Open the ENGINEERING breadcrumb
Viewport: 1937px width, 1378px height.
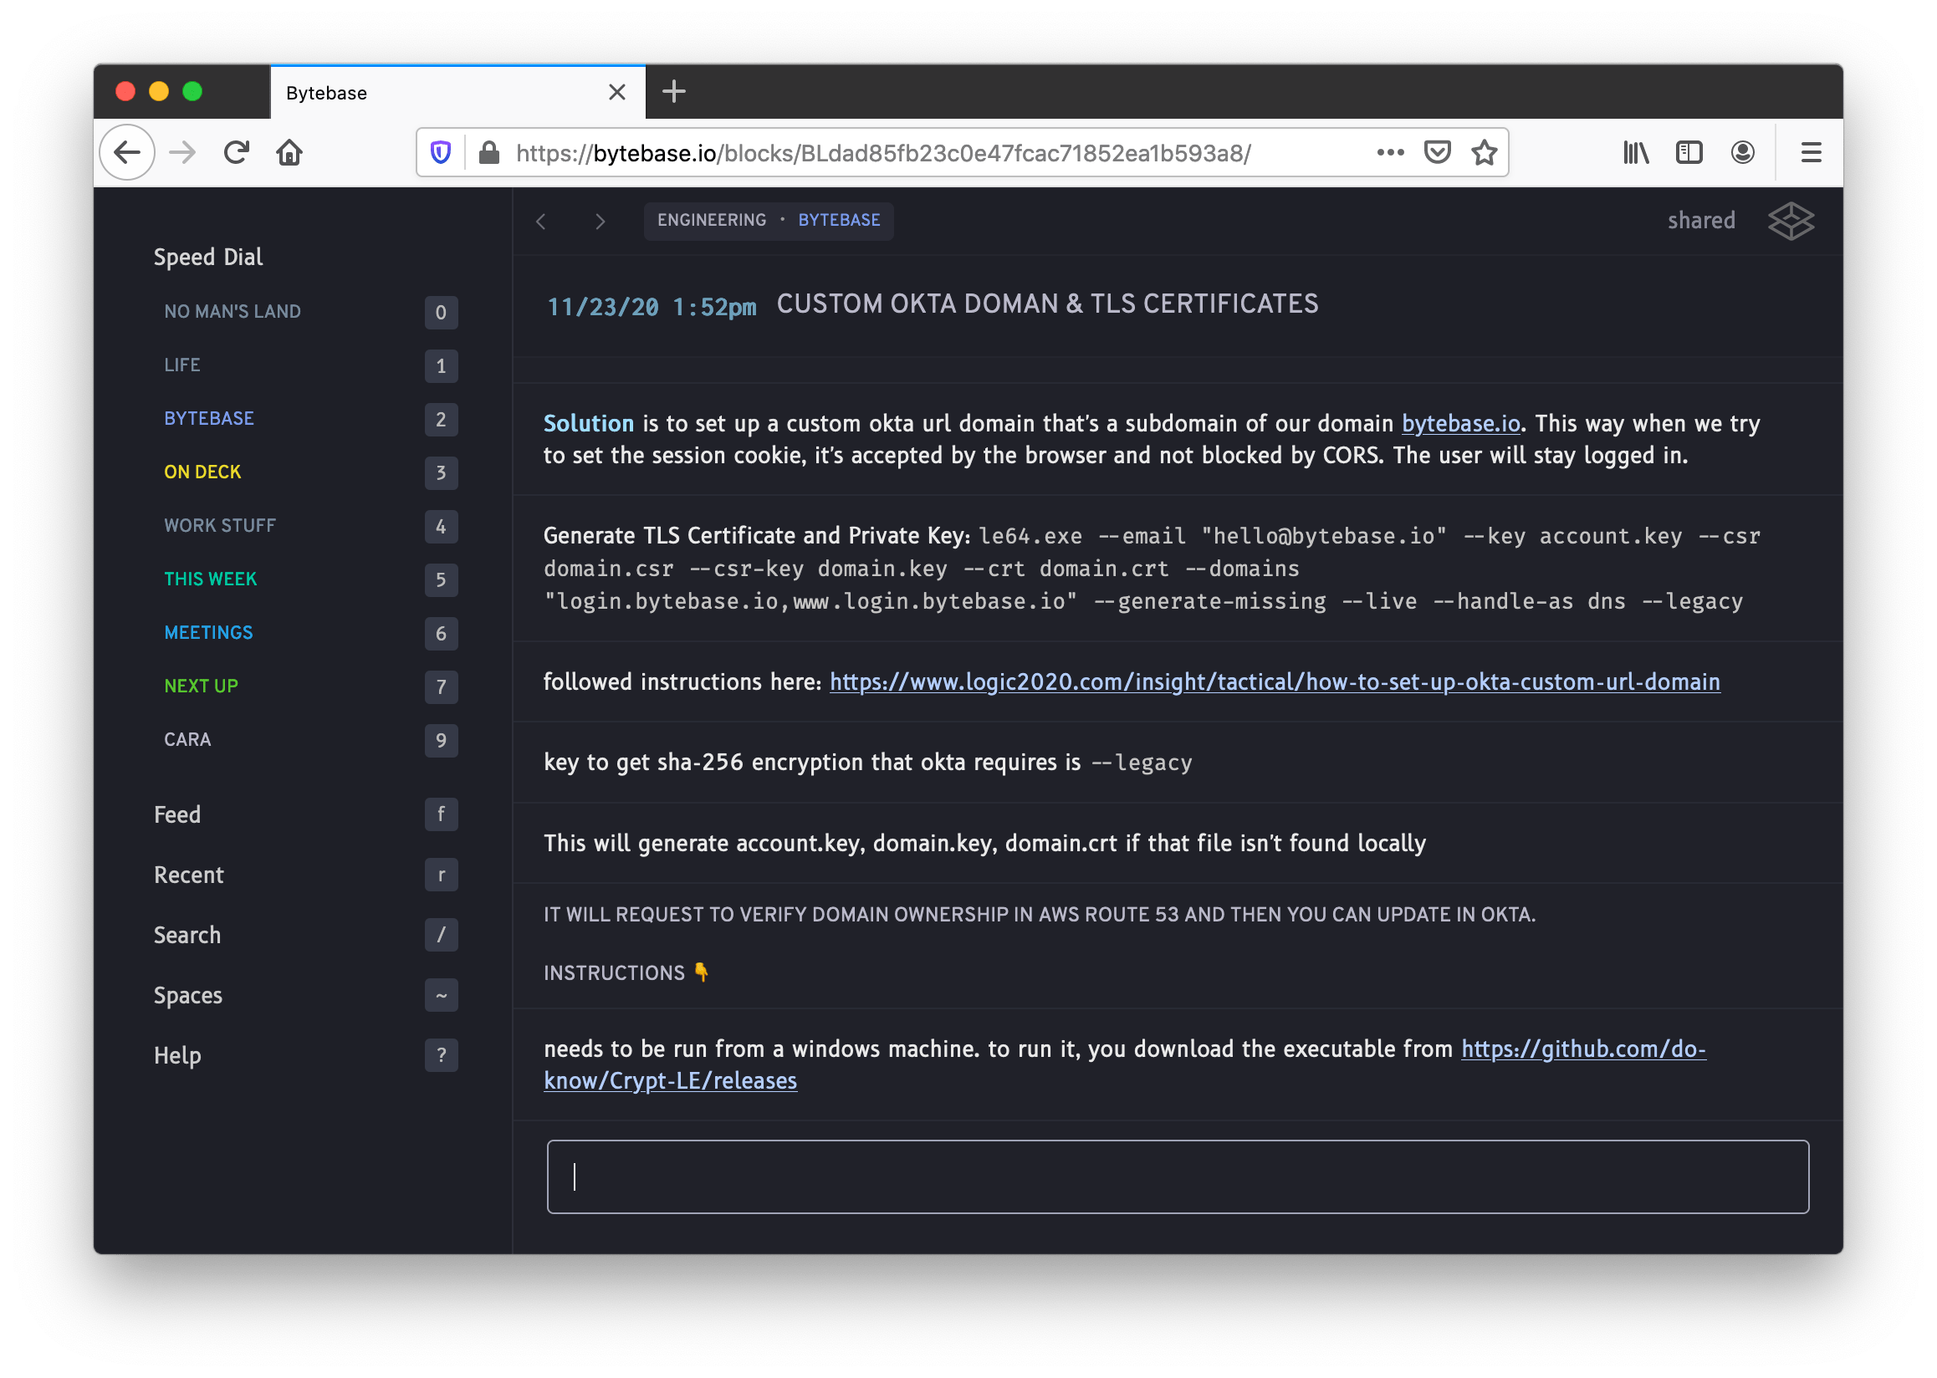pos(711,220)
